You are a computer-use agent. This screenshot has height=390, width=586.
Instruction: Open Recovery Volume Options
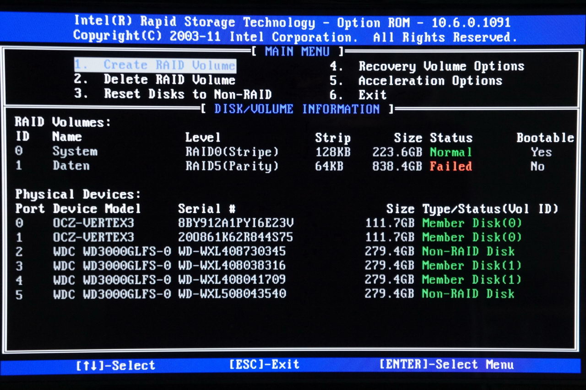(x=427, y=66)
